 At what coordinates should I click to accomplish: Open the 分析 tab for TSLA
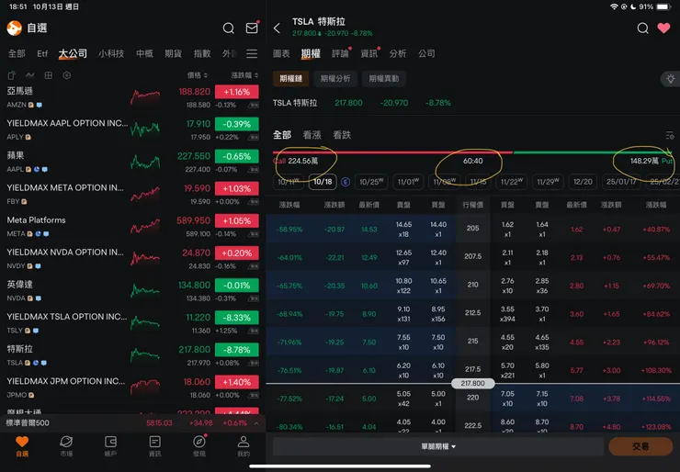[398, 54]
